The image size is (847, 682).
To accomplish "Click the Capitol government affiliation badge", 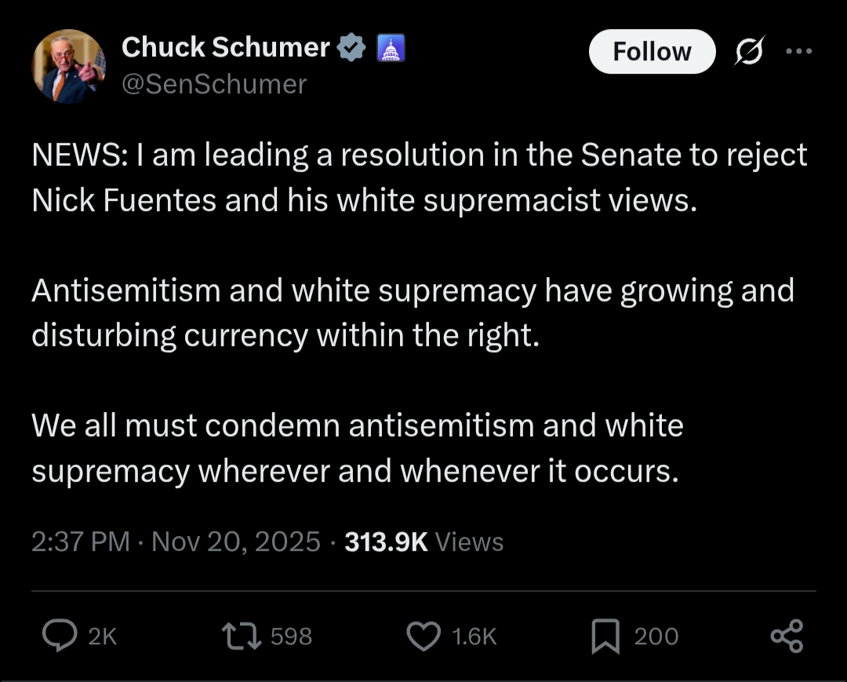I will (390, 48).
